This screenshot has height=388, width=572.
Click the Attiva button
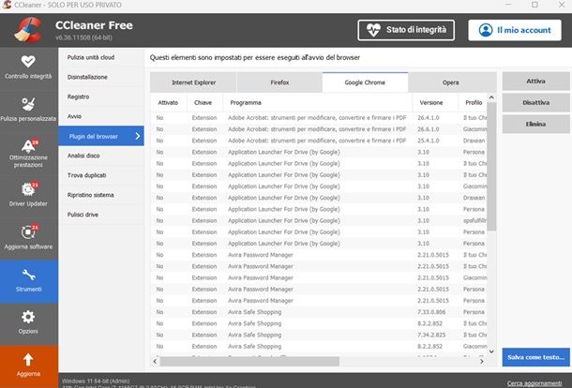pos(535,81)
